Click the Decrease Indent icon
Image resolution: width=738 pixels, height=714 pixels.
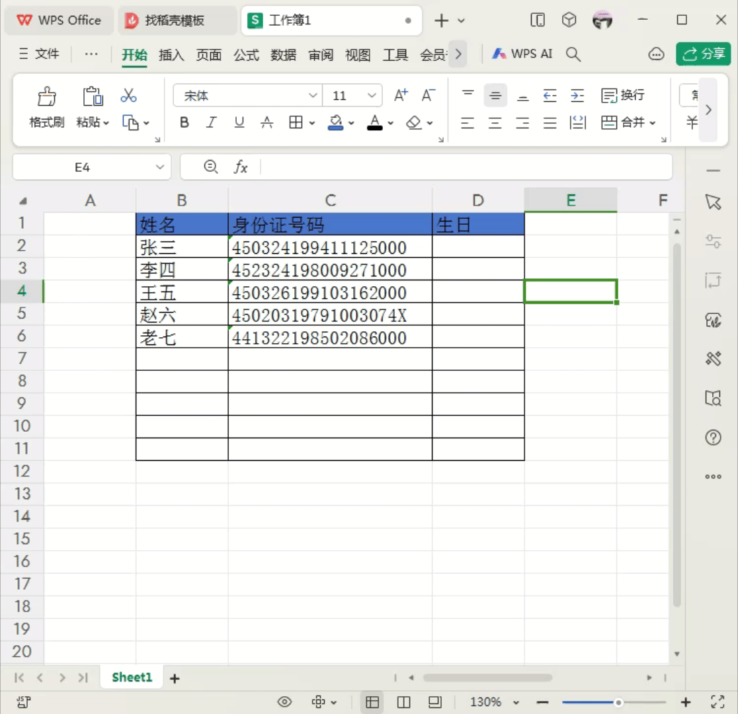click(550, 96)
